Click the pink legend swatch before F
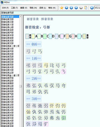Viewport: 100px width, 127px height. click(x=62, y=36)
